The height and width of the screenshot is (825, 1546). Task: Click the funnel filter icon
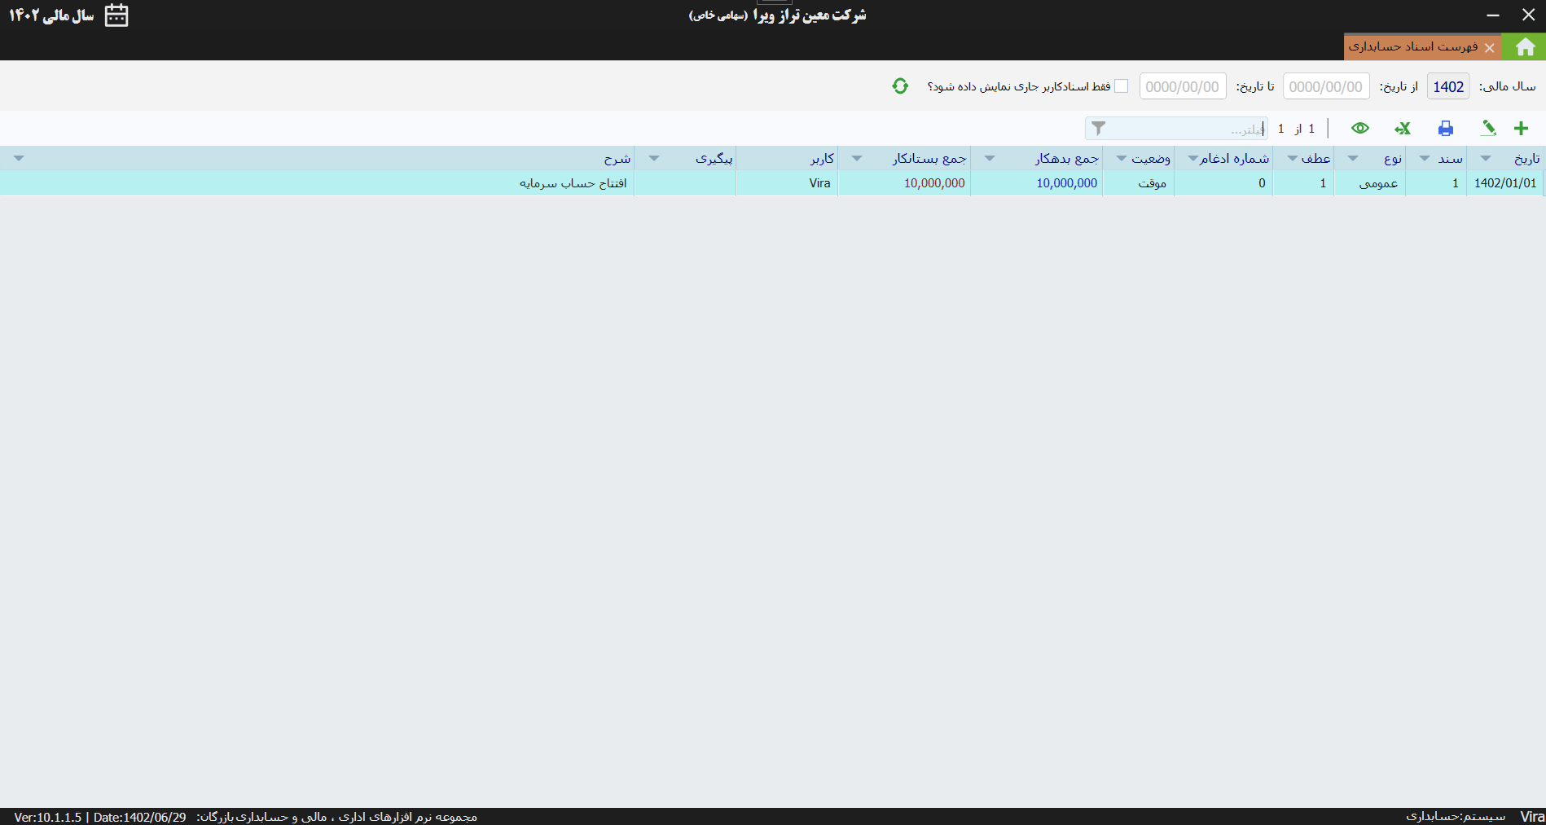click(x=1098, y=129)
